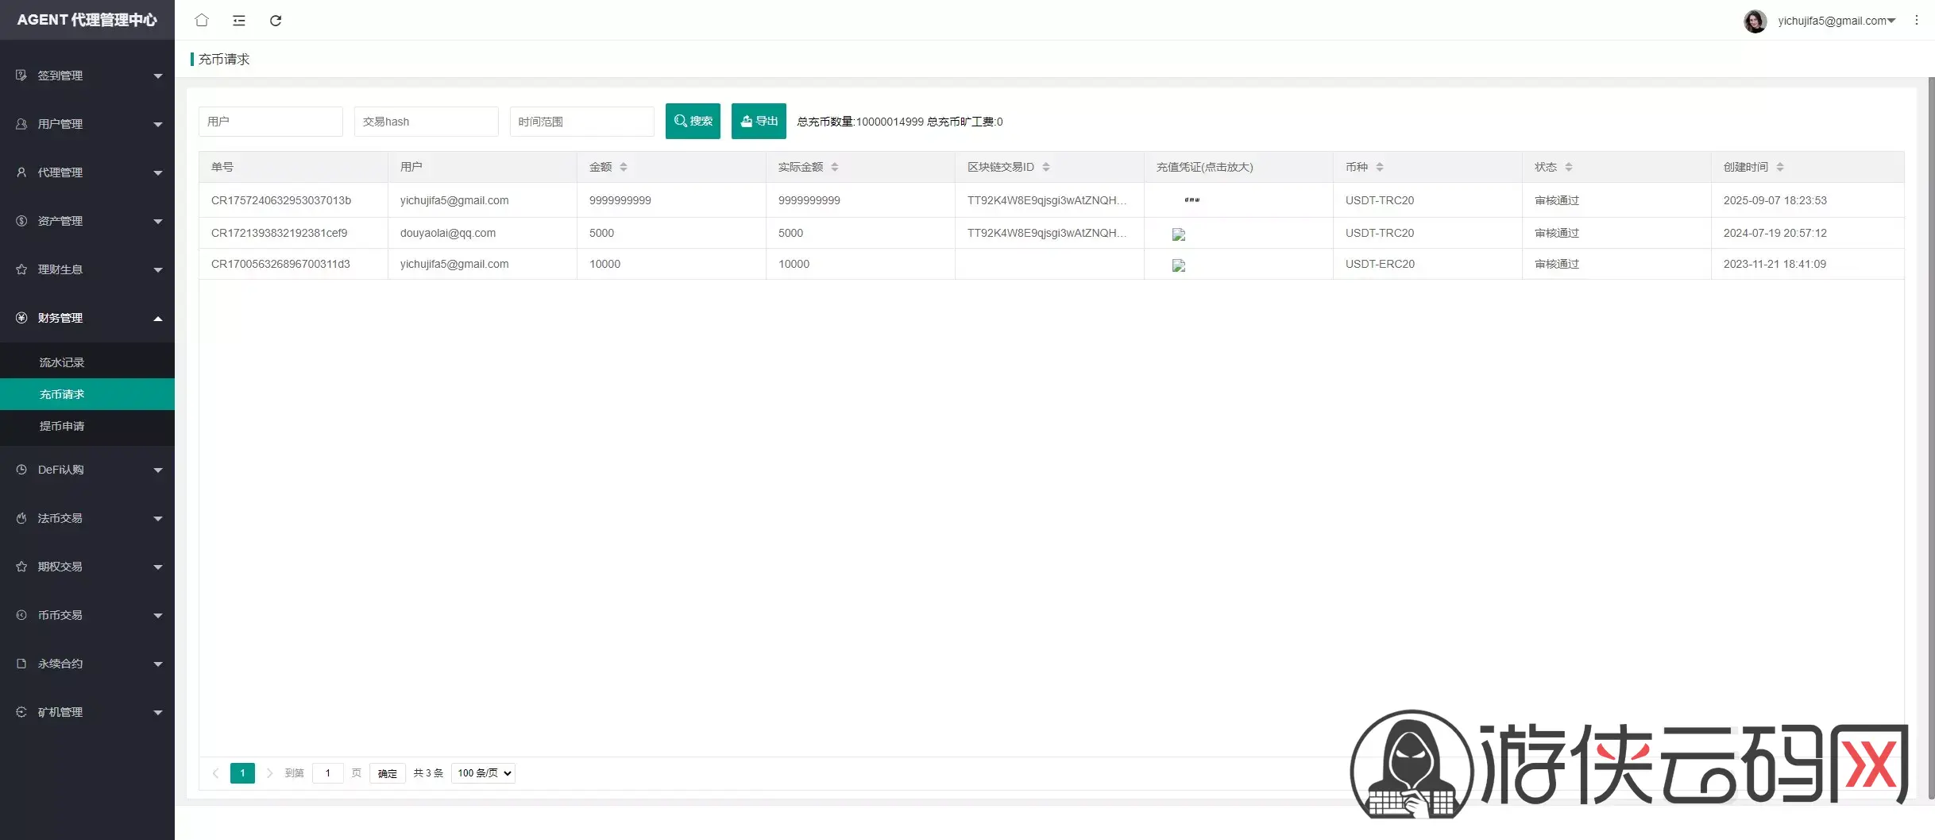Click the 确定 pagination confirm button
This screenshot has width=1935, height=840.
point(388,773)
